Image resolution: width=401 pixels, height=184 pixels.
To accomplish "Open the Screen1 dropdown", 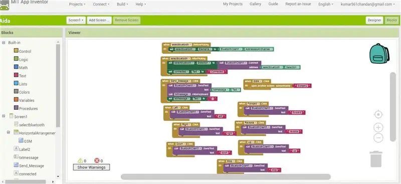I will (76, 20).
